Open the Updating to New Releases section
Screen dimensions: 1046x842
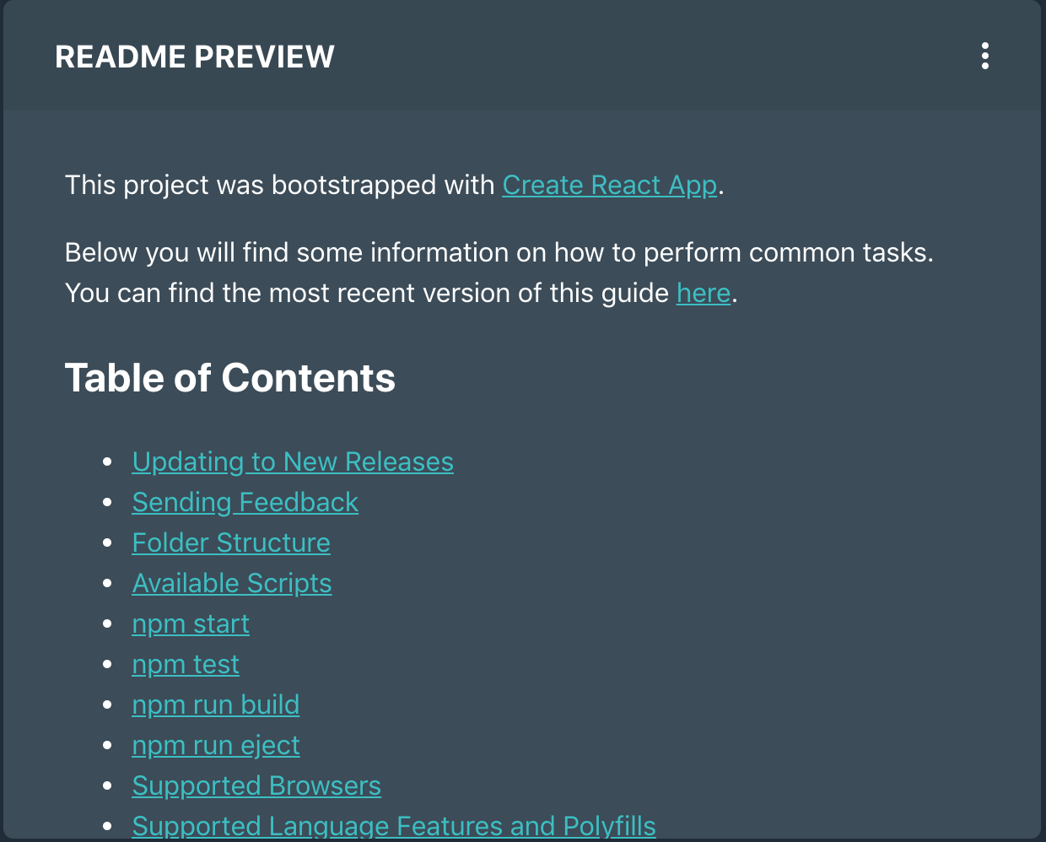pyautogui.click(x=293, y=461)
